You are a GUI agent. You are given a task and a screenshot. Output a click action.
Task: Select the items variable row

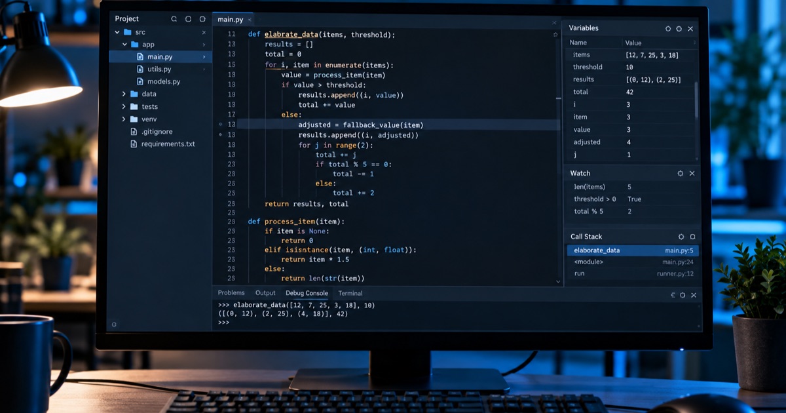(630, 55)
